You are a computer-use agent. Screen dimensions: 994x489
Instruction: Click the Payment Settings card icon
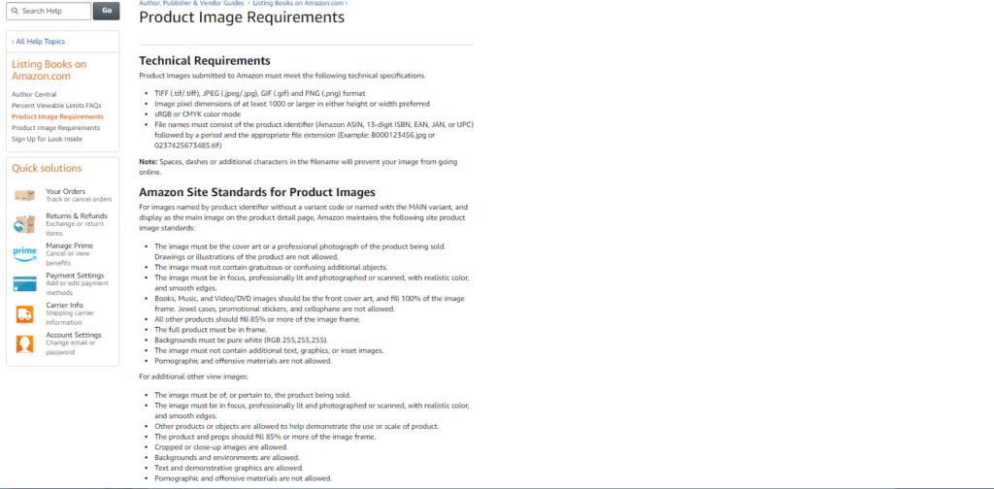coord(24,283)
